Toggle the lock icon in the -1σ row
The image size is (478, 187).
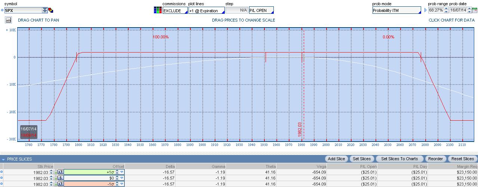click(55, 184)
